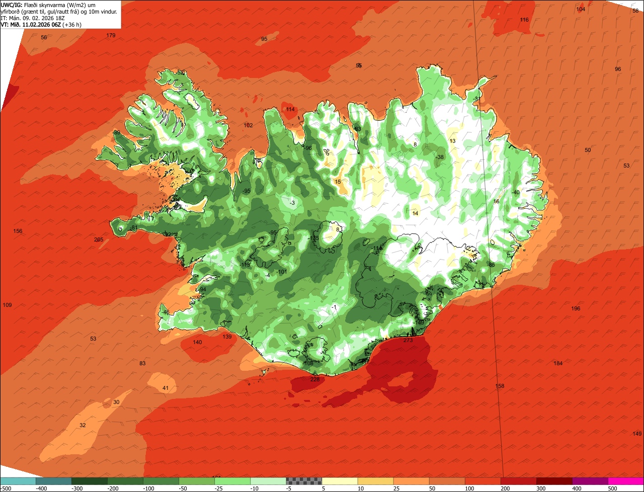The width and height of the screenshot is (644, 492).
Task: Pick the legend swatch between 25 and 50
Action: coord(411,481)
